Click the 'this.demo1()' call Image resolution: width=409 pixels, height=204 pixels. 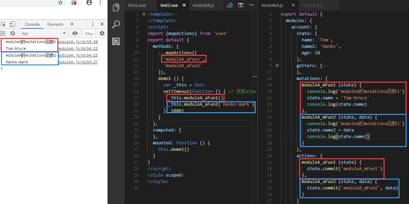(174, 149)
